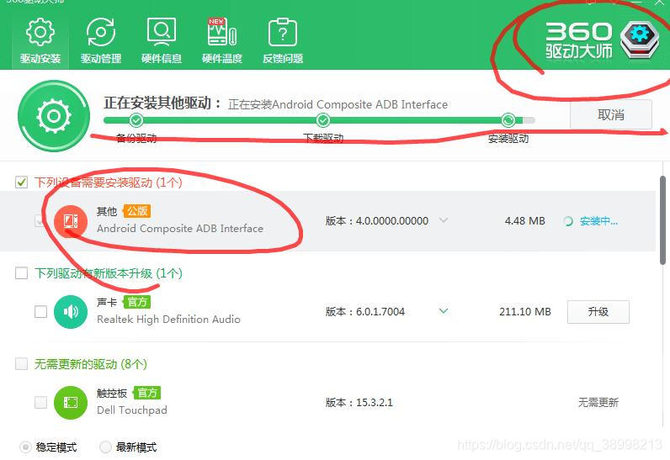Click the 无需更新 status text
The height and width of the screenshot is (460, 670).
point(598,402)
